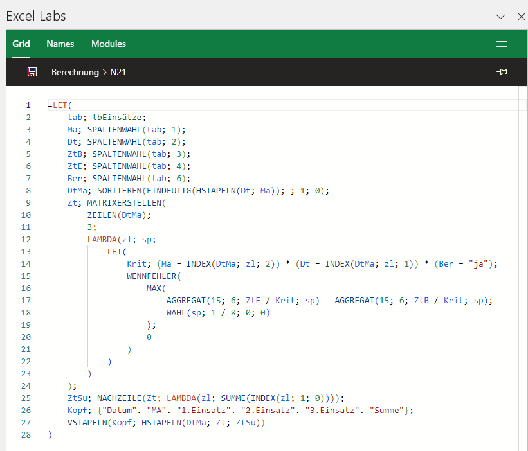Click line number 14 in gutter

[26, 264]
